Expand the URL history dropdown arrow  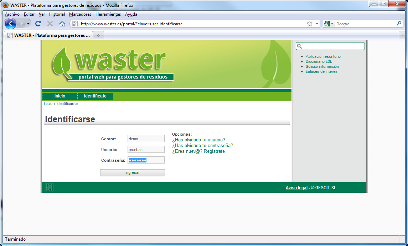coord(317,24)
